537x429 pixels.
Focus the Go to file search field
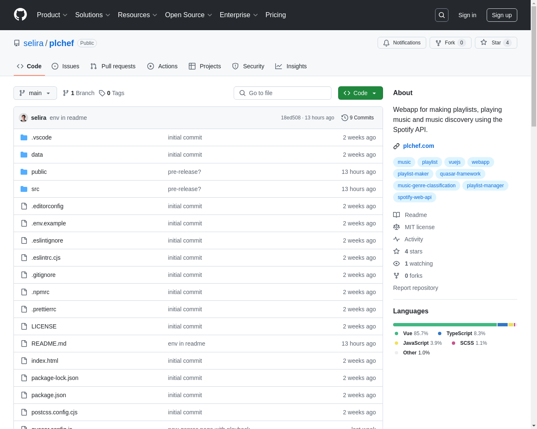tap(282, 93)
